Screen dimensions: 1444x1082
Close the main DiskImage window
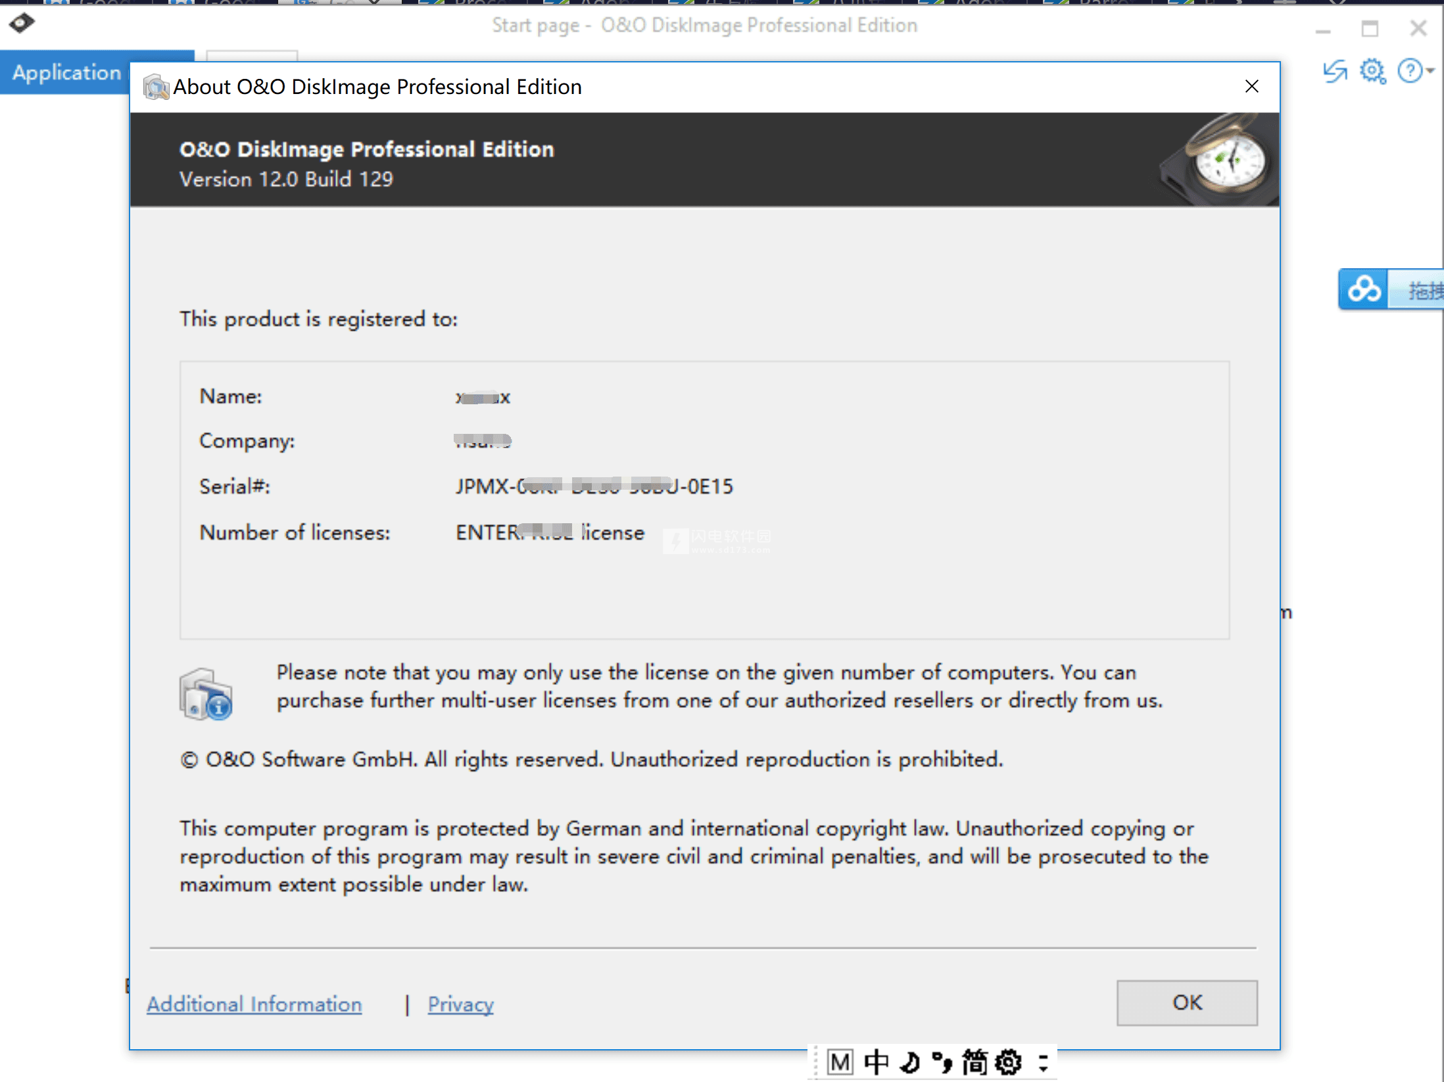click(x=1418, y=28)
